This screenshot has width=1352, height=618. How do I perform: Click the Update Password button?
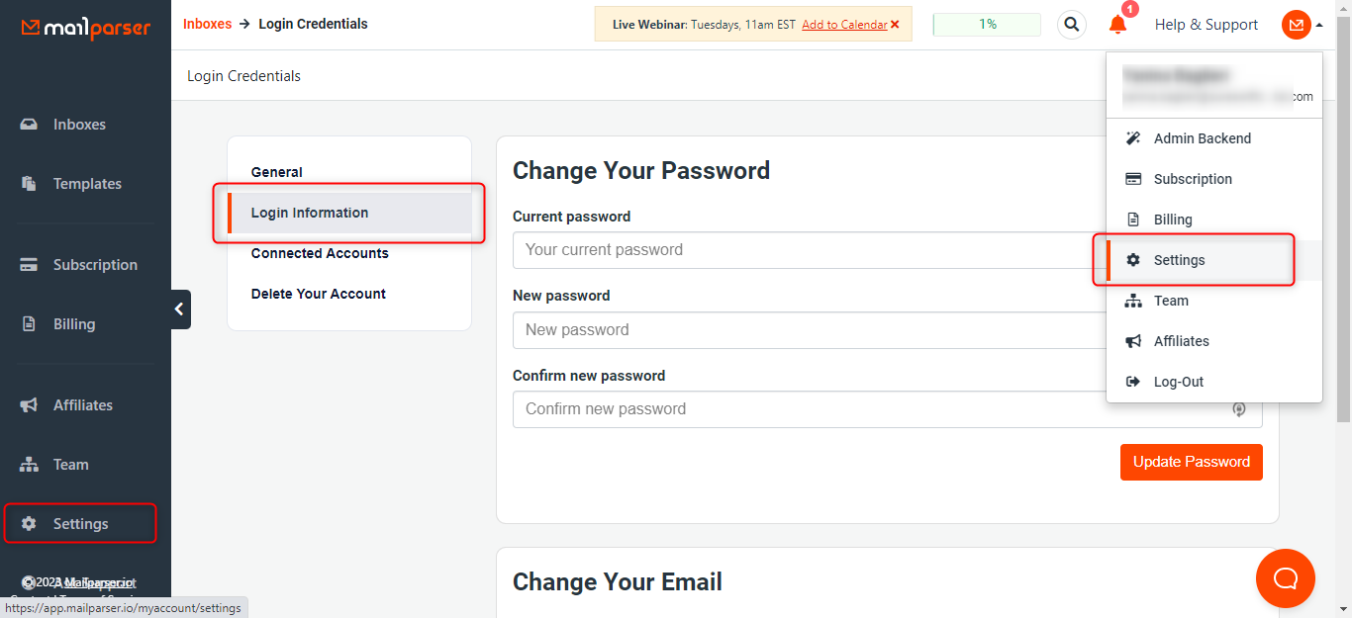1192,462
